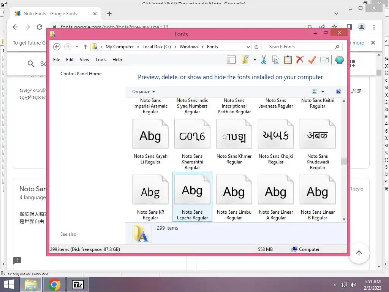
Task: Select Noto Sans Lepcha Regular font
Action: pos(192,197)
